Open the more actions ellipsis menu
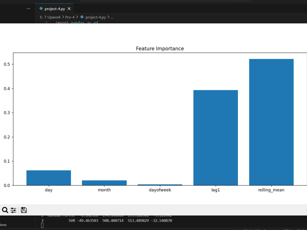This screenshot has width=307, height=230. click(28, 9)
